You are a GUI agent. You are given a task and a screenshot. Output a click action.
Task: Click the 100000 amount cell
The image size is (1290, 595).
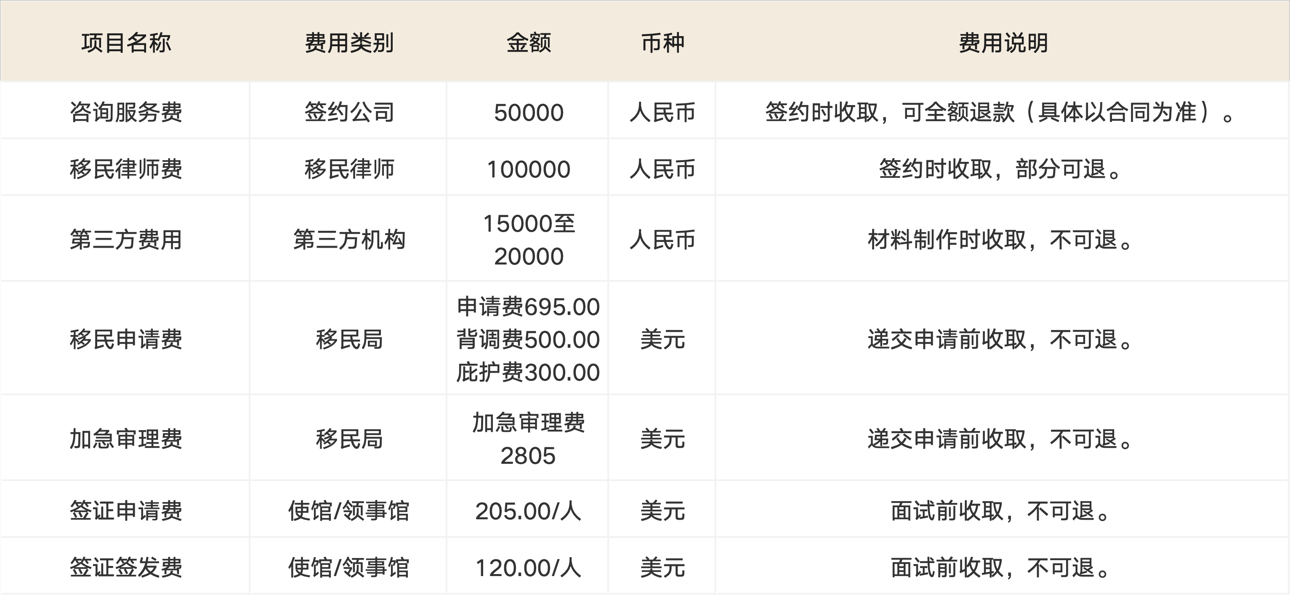528,169
